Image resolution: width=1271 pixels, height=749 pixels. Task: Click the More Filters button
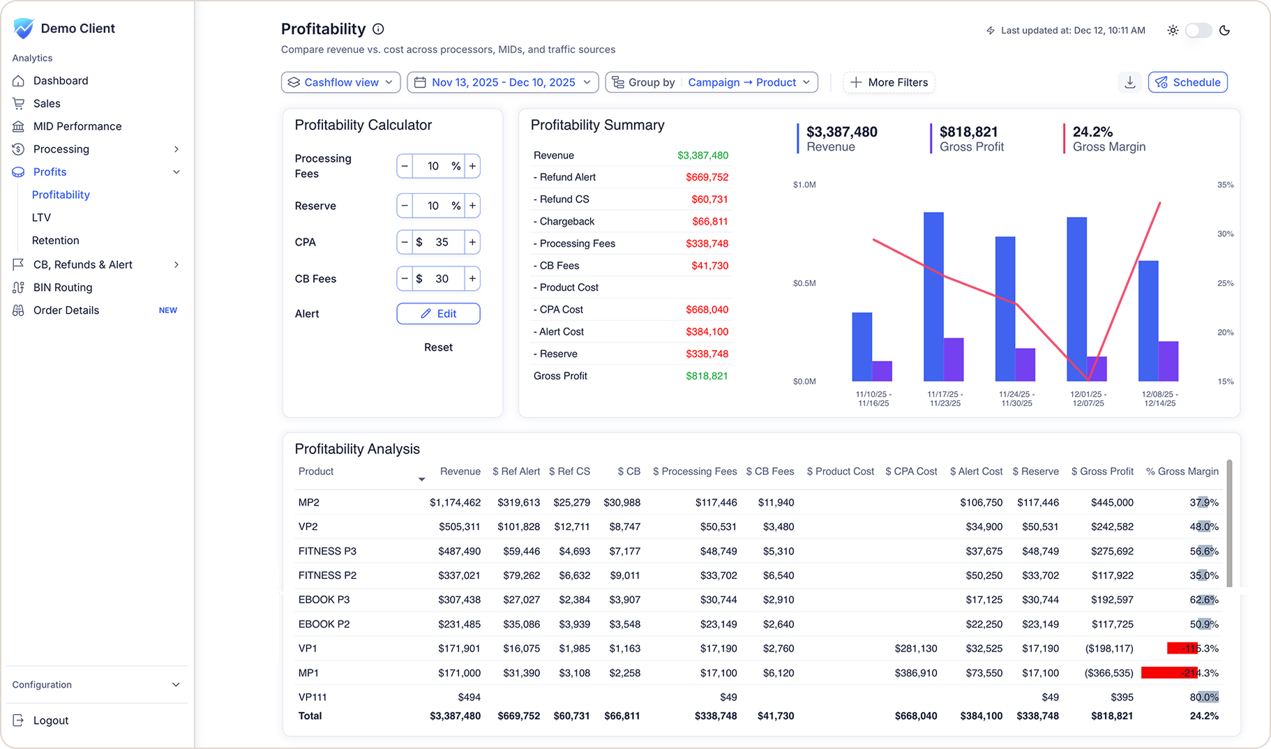pyautogui.click(x=889, y=82)
